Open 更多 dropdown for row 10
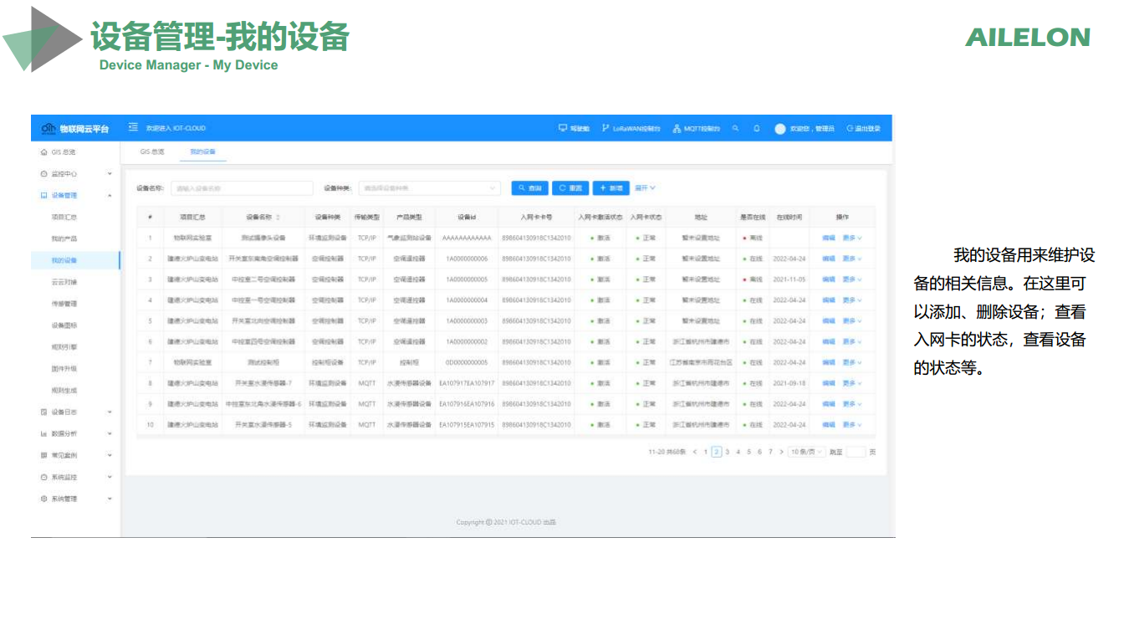Image resolution: width=1129 pixels, height=635 pixels. click(852, 425)
